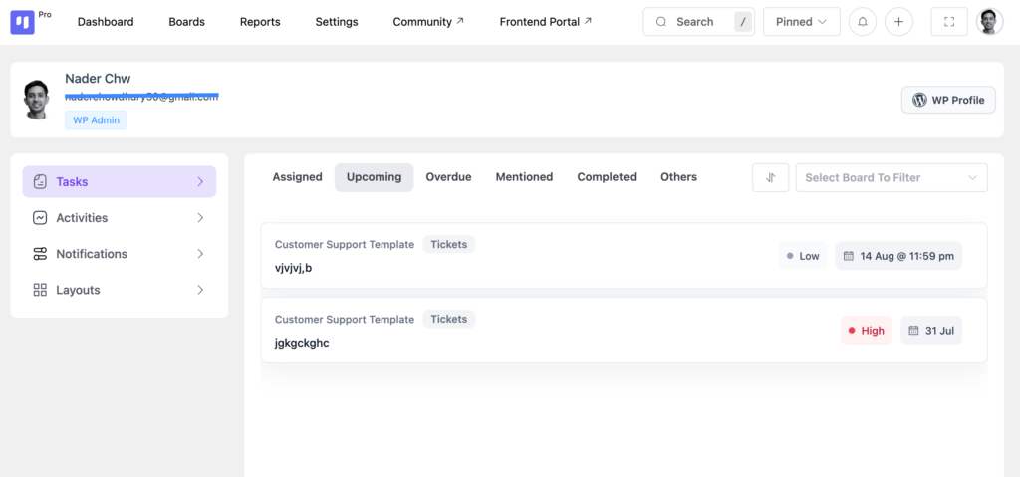Open the task jgkgckghc
This screenshot has height=477, width=1020.
[302, 343]
